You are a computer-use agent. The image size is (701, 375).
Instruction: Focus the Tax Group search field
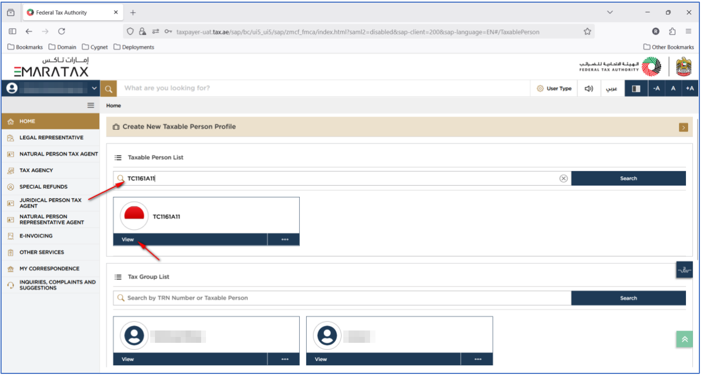(x=342, y=298)
